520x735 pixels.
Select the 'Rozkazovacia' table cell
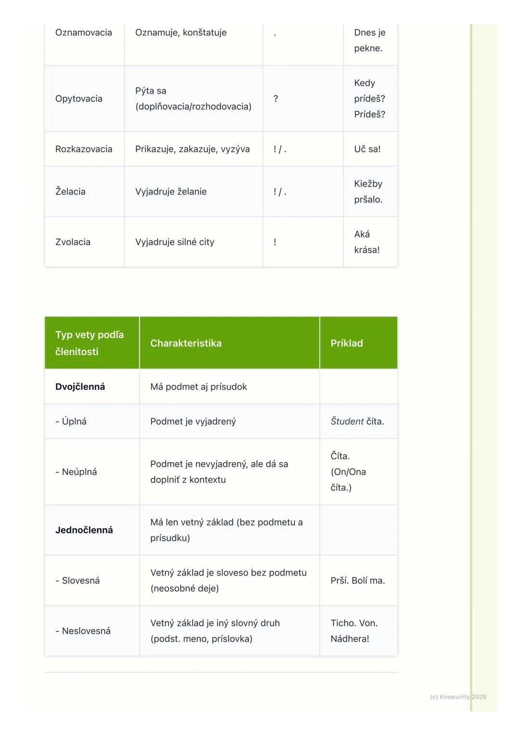point(84,149)
